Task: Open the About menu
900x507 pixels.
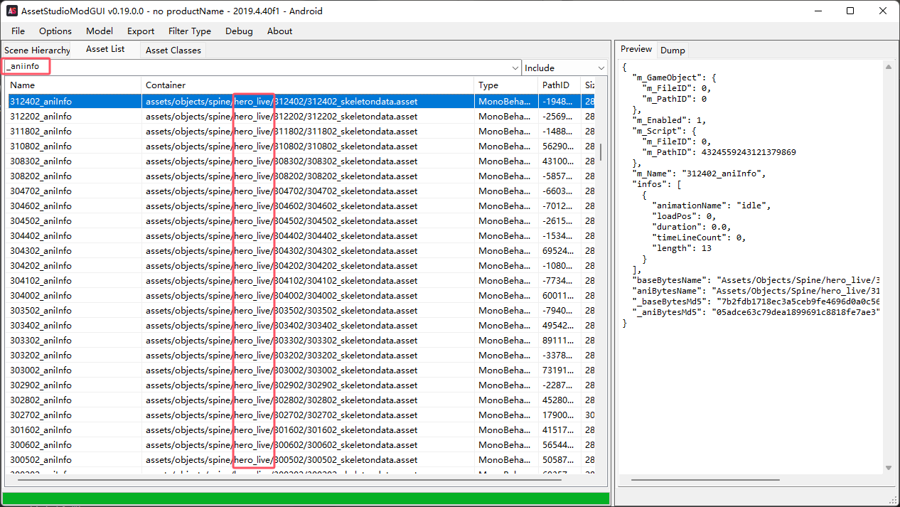Action: point(279,31)
